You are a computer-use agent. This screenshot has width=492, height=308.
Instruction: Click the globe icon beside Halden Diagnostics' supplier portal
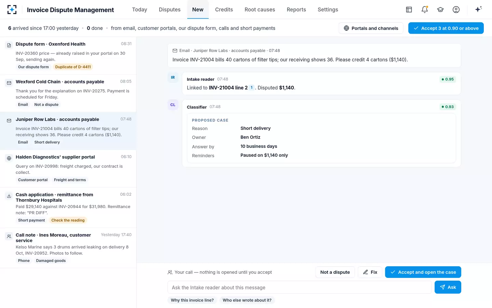9,158
